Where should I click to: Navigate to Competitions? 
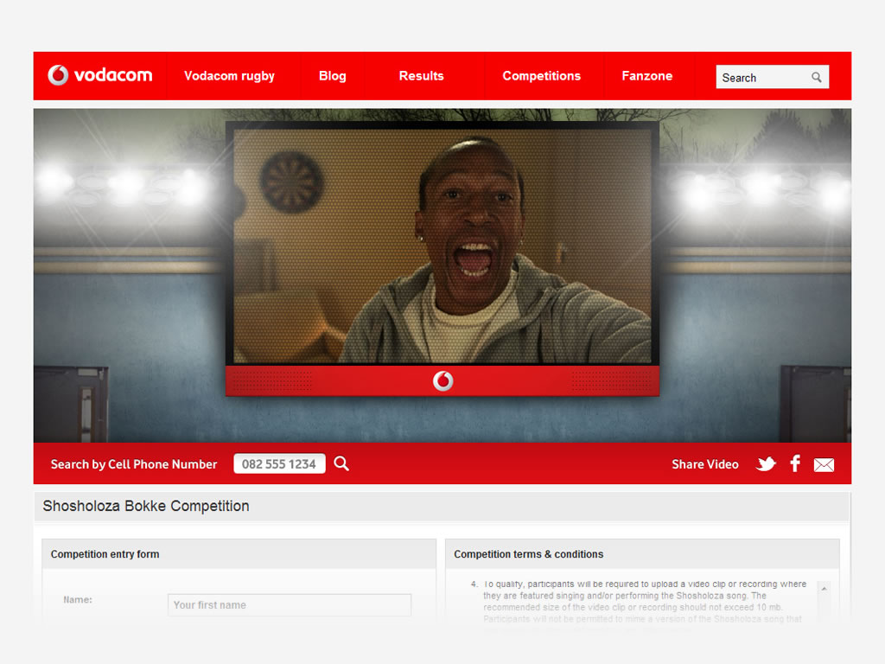tap(541, 76)
